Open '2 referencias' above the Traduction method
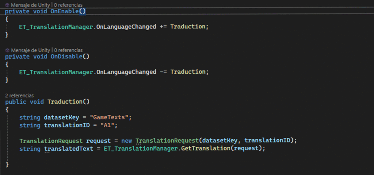Screen dimensions: 374x175 (x=19, y=95)
